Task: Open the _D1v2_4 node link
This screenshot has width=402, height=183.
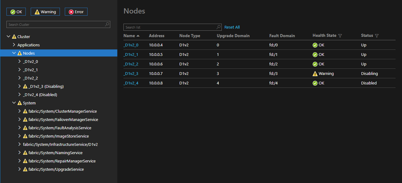Action: coord(131,83)
